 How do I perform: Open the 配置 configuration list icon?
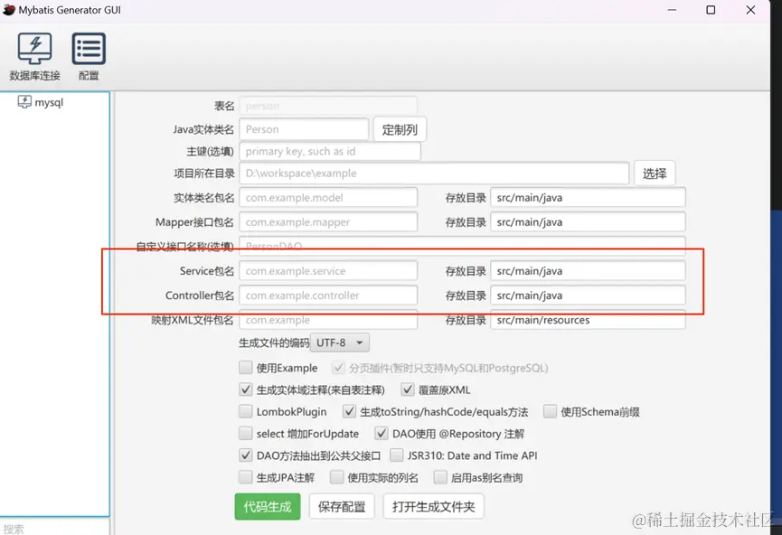(x=89, y=56)
